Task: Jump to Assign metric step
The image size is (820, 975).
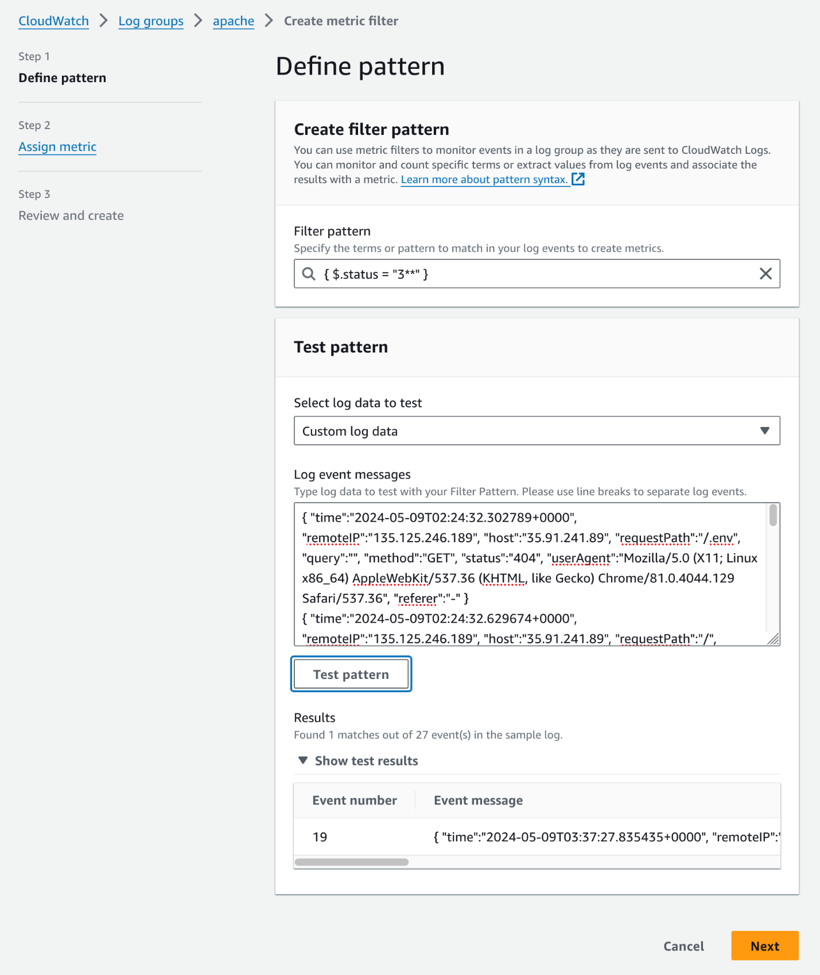Action: pos(57,147)
